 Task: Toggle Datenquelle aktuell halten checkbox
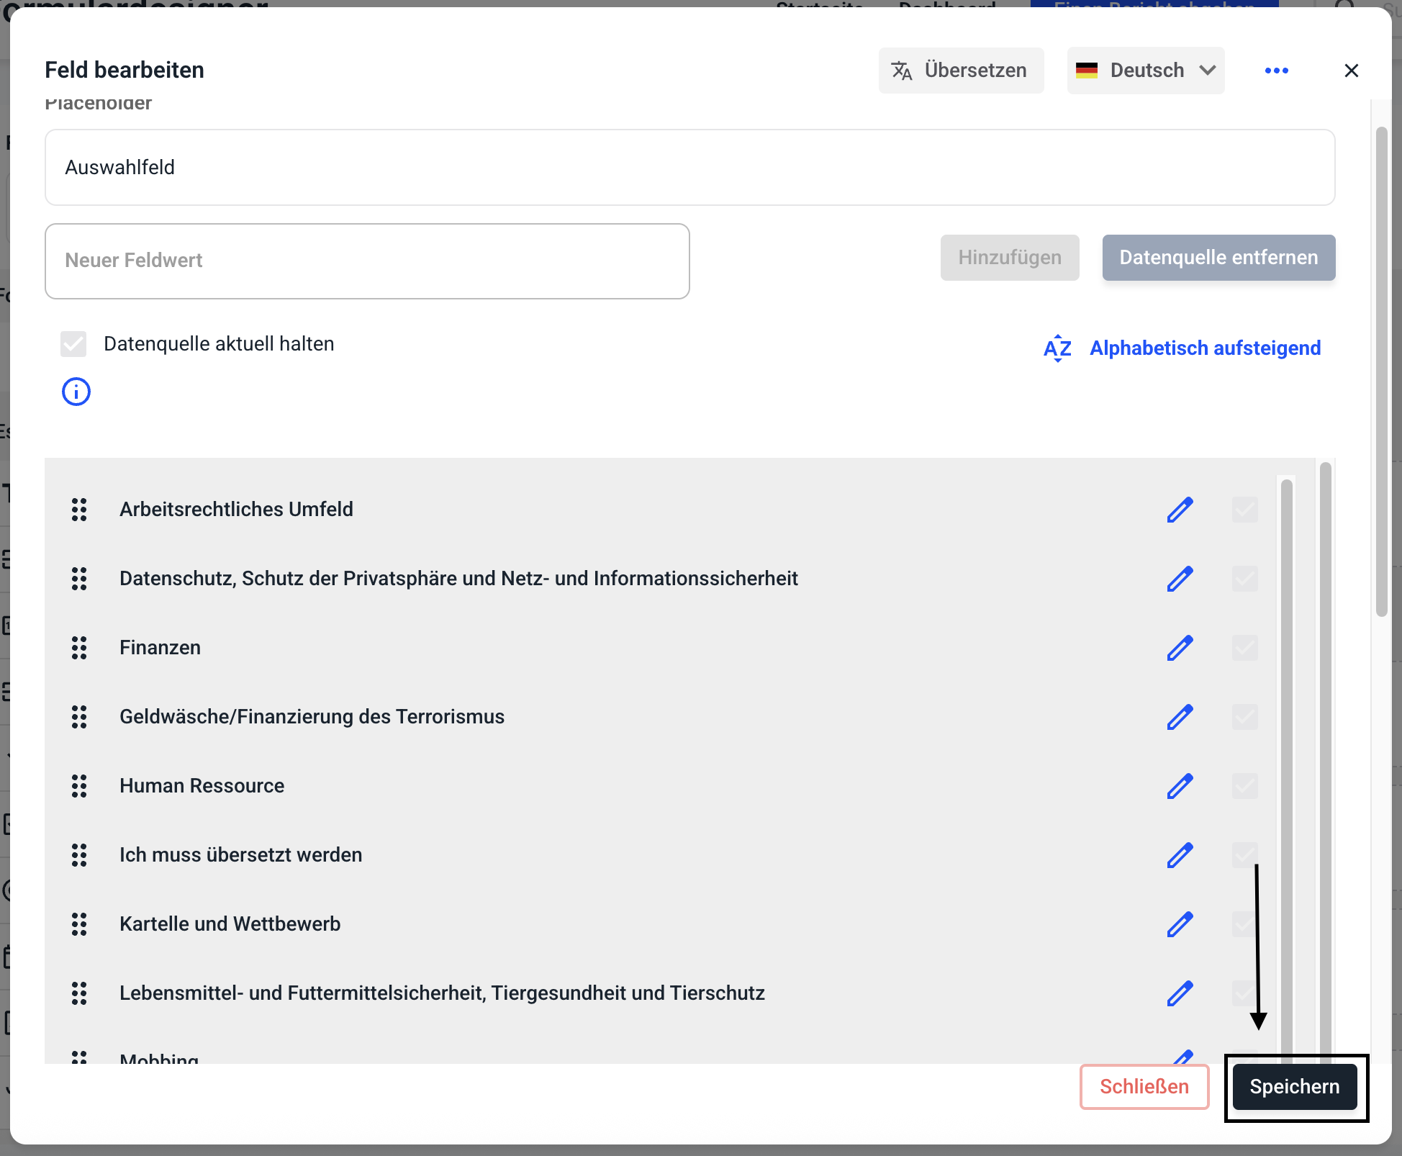tap(73, 344)
